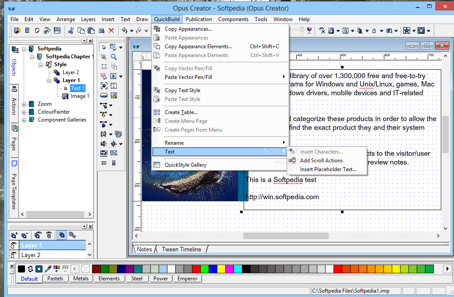Switch to the Pastels palette tab
The width and height of the screenshot is (454, 297).
55,279
